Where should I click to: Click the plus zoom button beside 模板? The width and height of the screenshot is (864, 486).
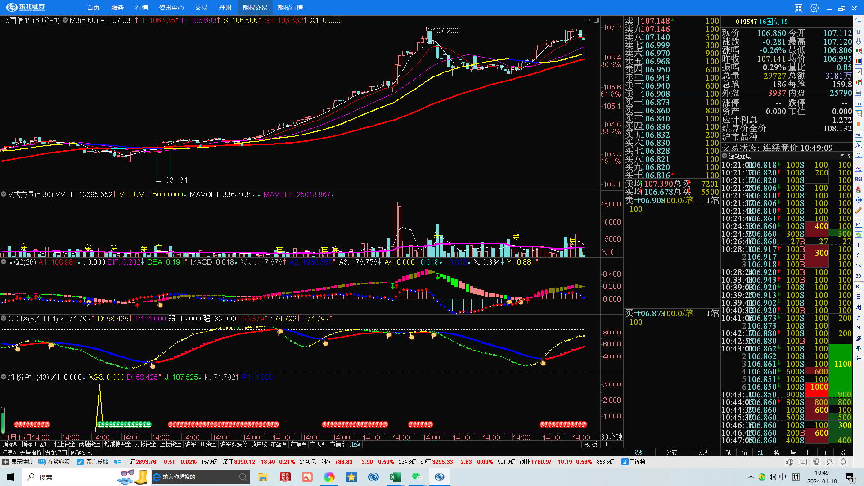click(606, 445)
